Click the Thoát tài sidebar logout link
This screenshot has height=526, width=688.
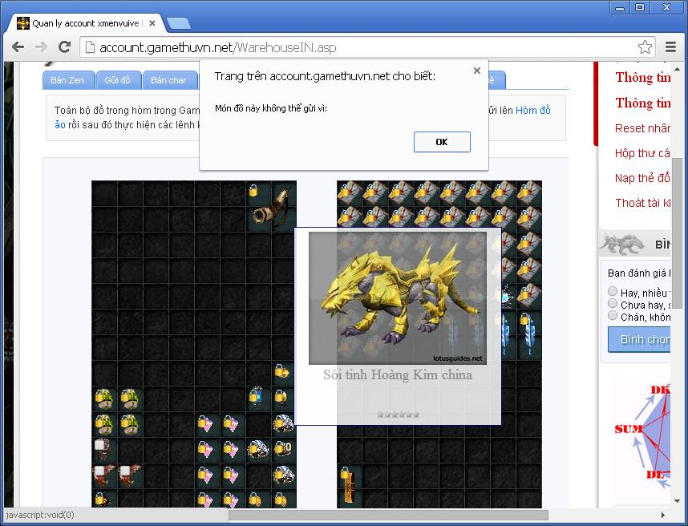tap(642, 203)
